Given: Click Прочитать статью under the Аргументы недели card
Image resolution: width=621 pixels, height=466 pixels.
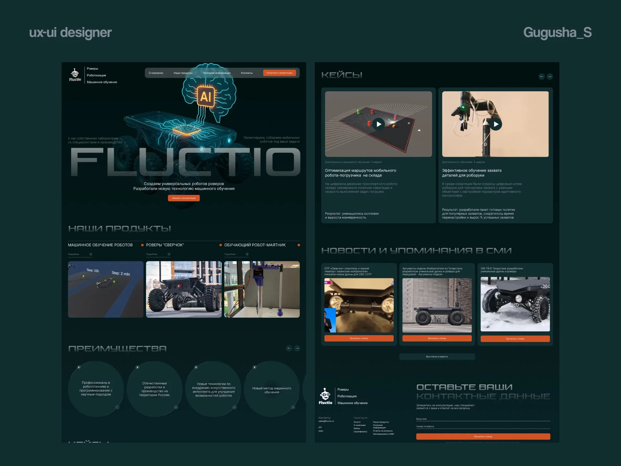Looking at the screenshot, I should (437, 338).
